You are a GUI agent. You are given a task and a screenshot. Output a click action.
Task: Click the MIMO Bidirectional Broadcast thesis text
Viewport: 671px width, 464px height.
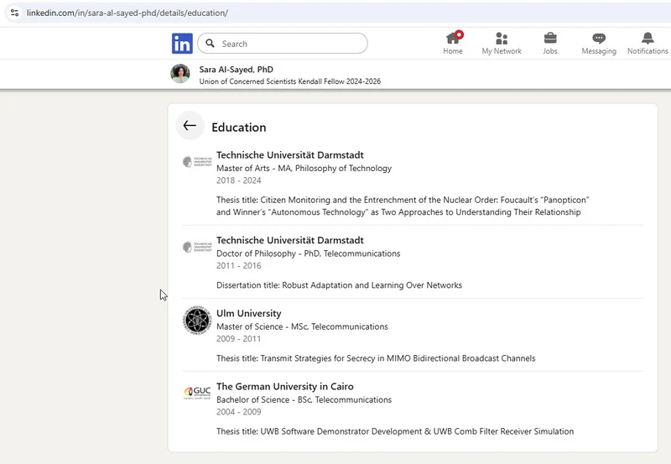pos(376,358)
